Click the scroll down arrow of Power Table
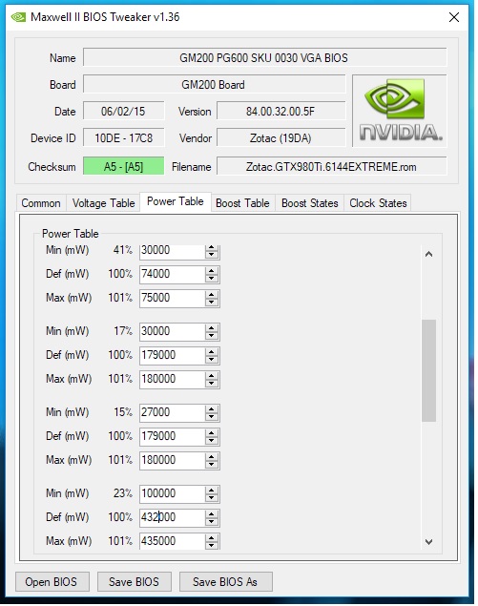 (x=428, y=541)
